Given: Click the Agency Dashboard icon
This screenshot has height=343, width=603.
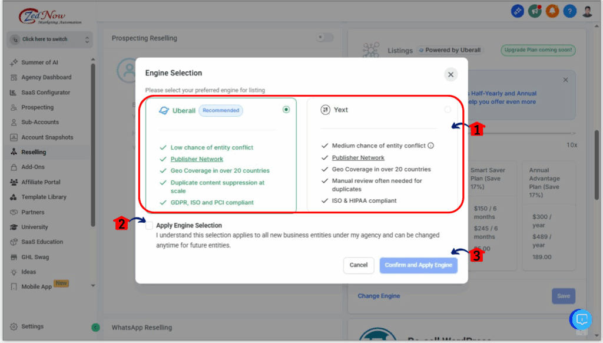Looking at the screenshot, I should click(14, 77).
